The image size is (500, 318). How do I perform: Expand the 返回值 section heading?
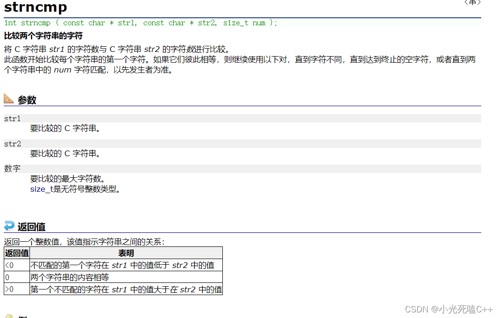(32, 227)
